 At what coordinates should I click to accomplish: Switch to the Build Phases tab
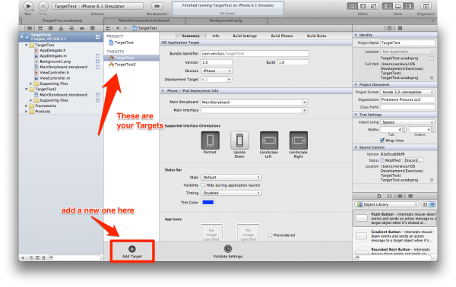[x=282, y=36]
